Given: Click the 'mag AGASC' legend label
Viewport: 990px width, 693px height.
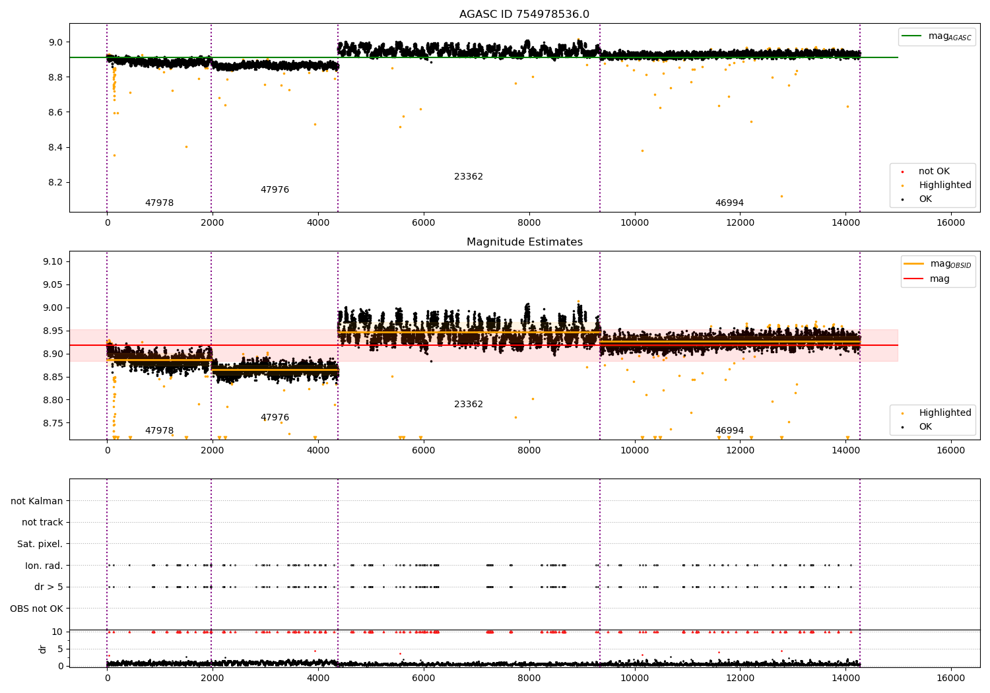Looking at the screenshot, I should pos(950,36).
